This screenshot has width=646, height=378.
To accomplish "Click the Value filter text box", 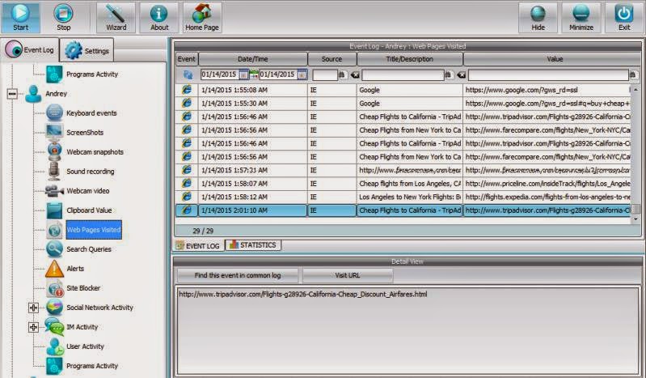I will [548, 74].
